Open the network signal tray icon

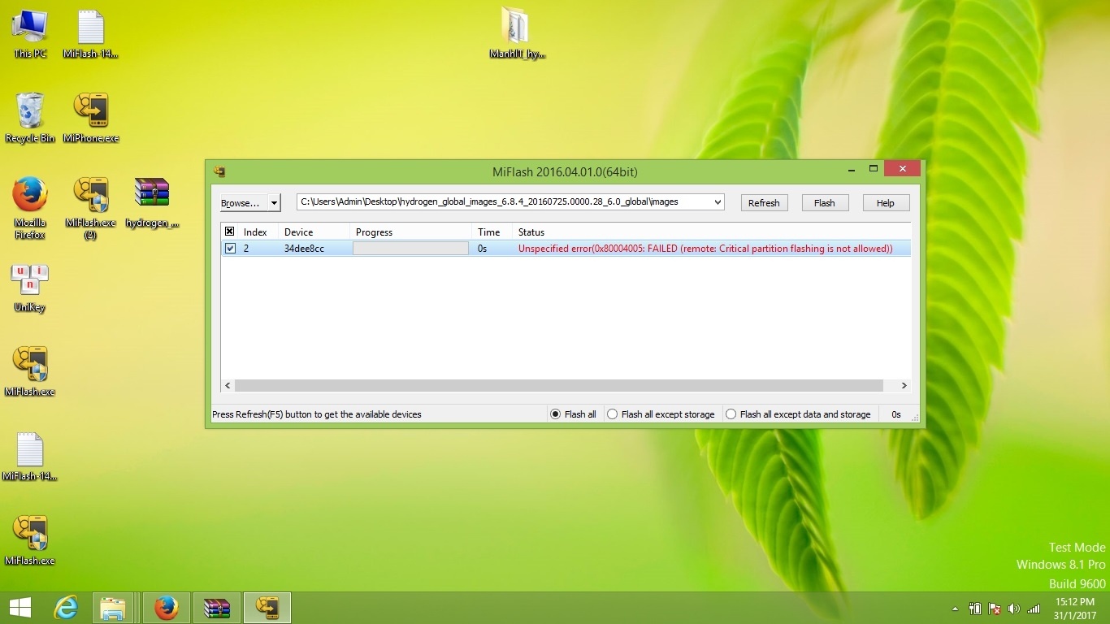click(x=1034, y=609)
